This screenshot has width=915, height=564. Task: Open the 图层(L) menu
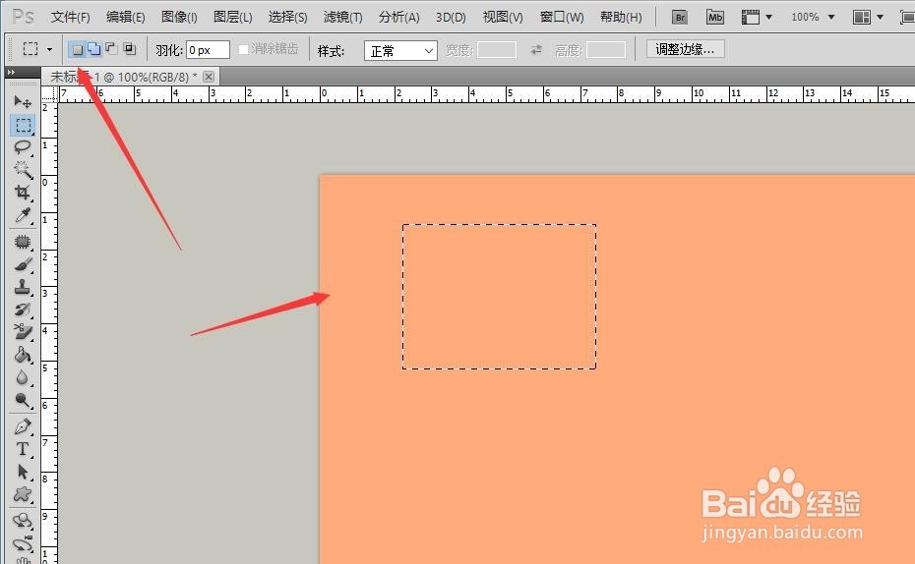pyautogui.click(x=233, y=17)
